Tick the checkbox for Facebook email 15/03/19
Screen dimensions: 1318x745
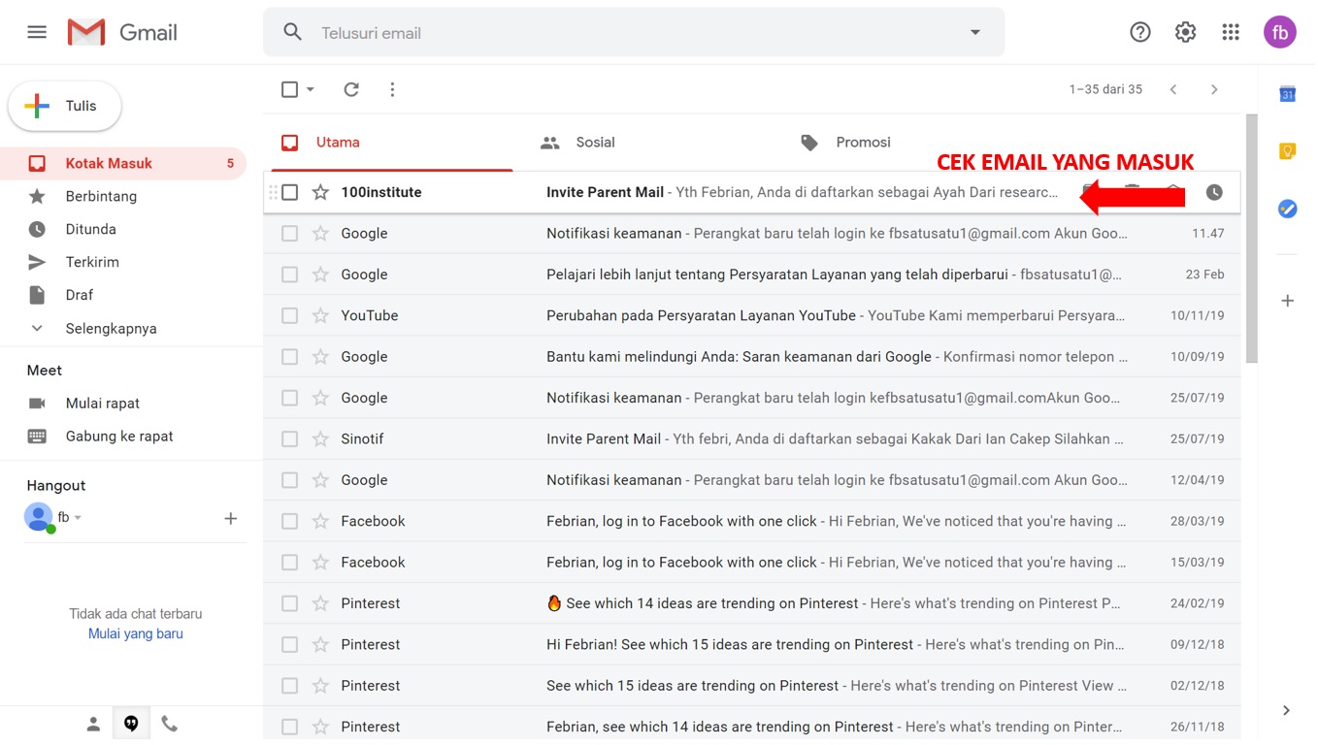click(289, 562)
